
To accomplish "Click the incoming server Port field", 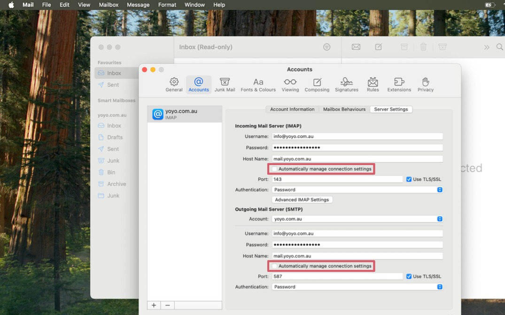I will click(337, 180).
